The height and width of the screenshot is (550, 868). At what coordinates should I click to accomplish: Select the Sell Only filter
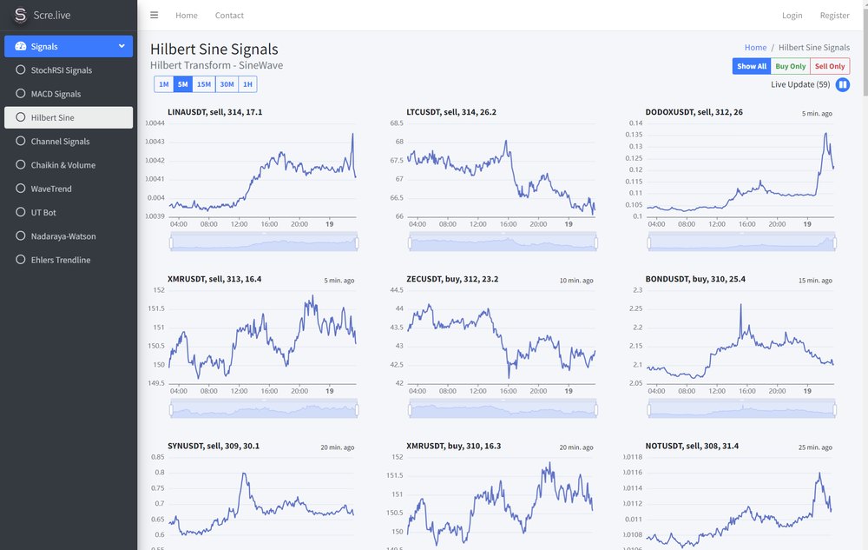pyautogui.click(x=830, y=66)
